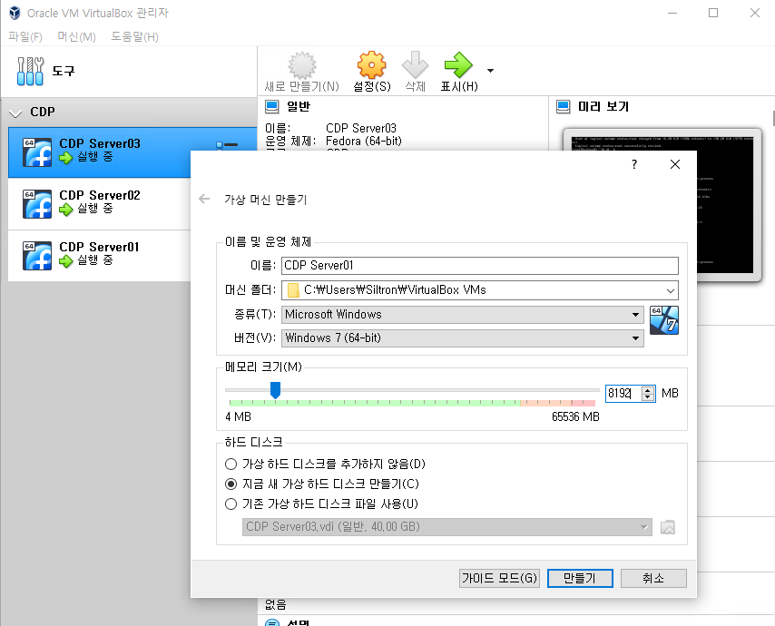Open the dropdown arrow next to 표시(H)

tap(490, 71)
